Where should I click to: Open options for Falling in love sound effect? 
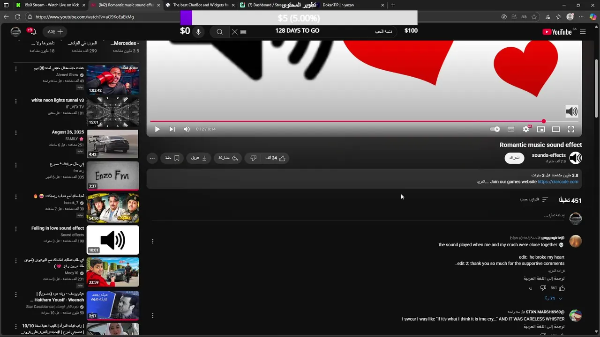[x=15, y=229]
